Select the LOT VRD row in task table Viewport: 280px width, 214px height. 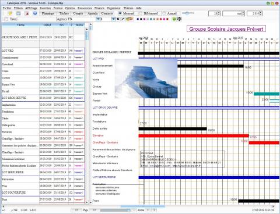coord(43,51)
